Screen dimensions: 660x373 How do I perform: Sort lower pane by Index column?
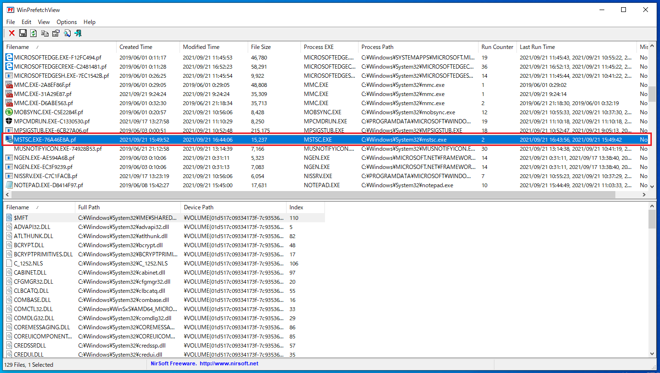(305, 207)
